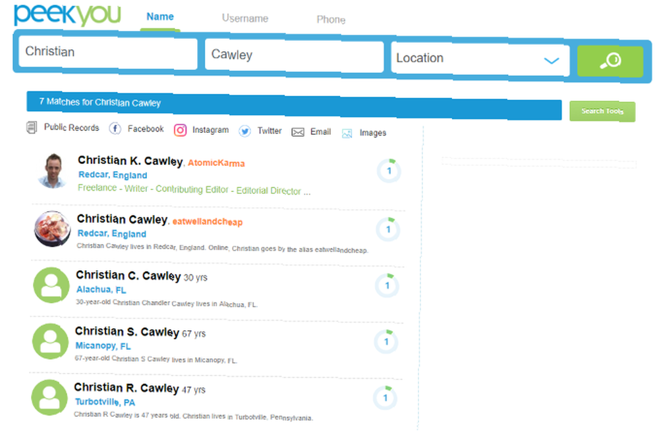Open Christian C. Cawley result name
Image resolution: width=659 pixels, height=436 pixels.
[129, 276]
